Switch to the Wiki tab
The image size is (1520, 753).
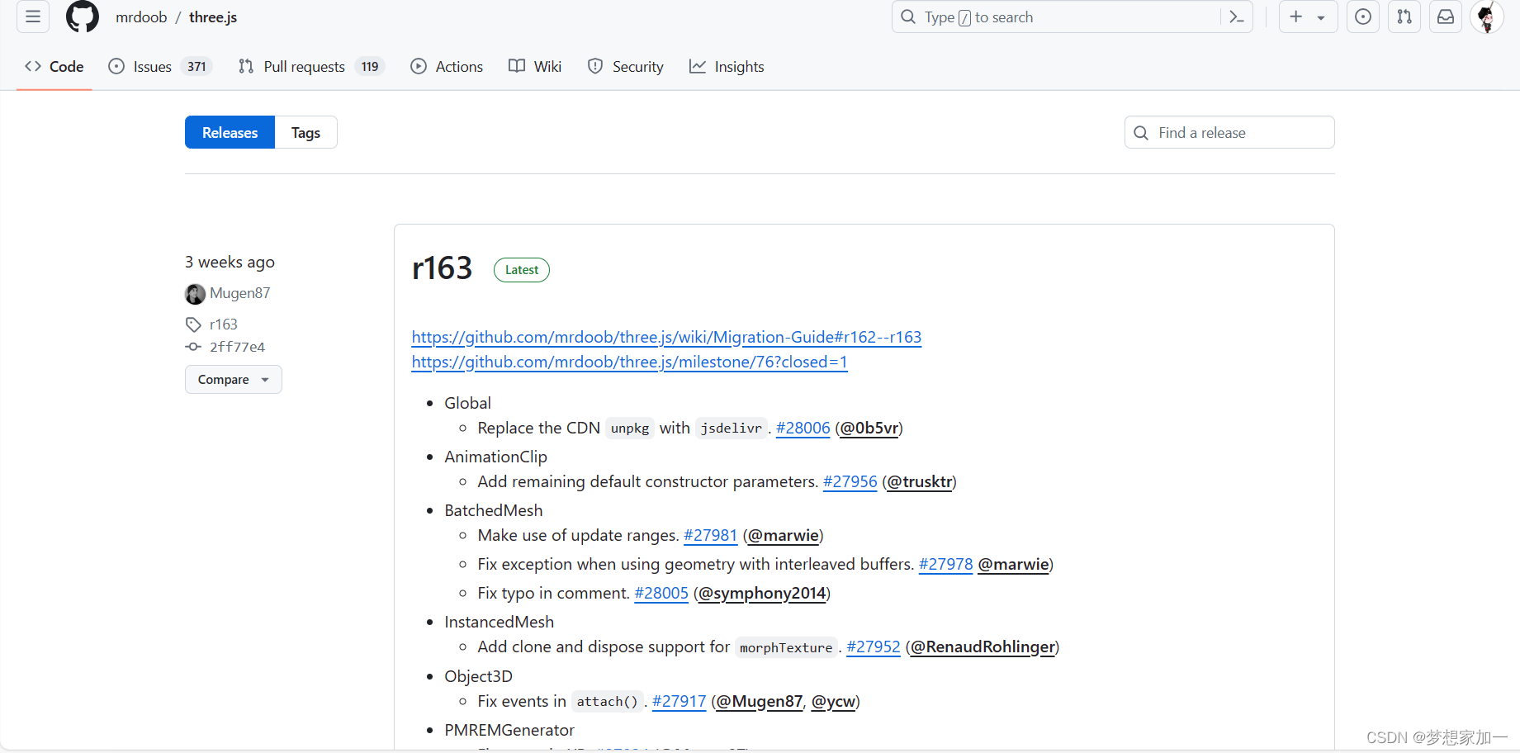535,67
